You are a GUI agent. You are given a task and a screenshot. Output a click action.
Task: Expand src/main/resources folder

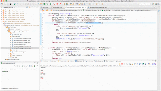pyautogui.click(x=6, y=60)
